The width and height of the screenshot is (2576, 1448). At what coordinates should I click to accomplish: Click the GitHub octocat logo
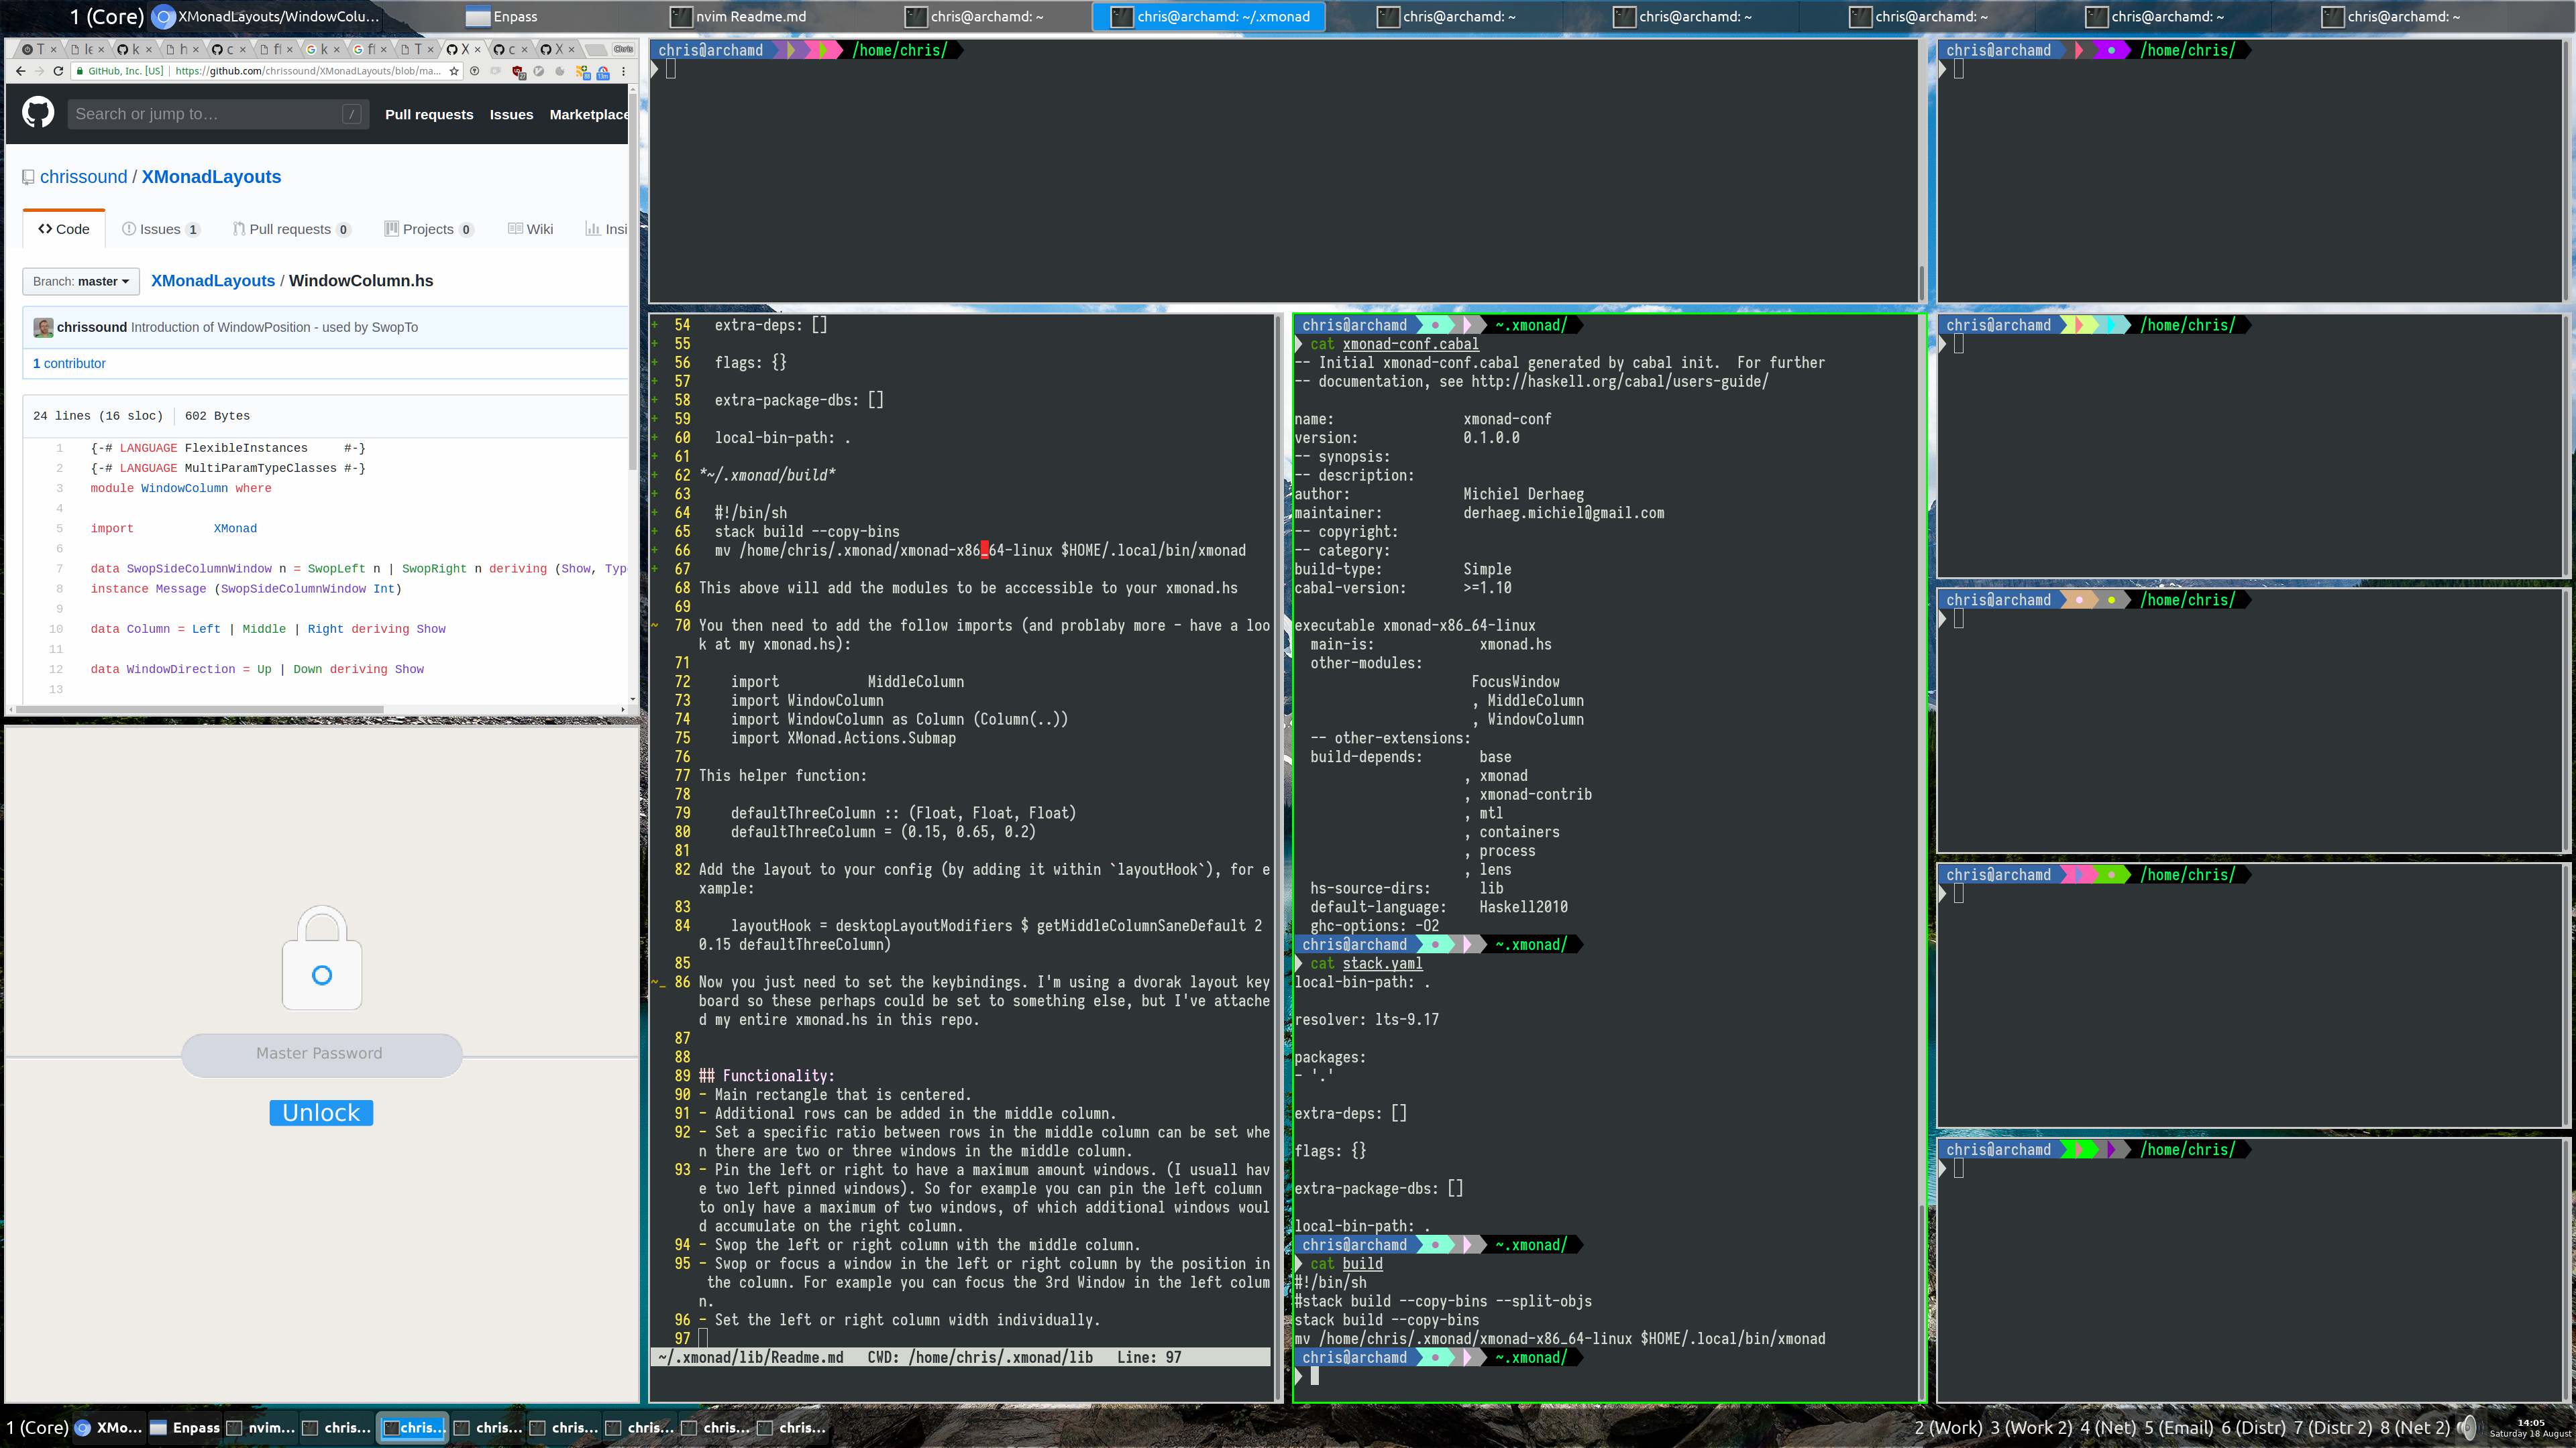tap(38, 113)
